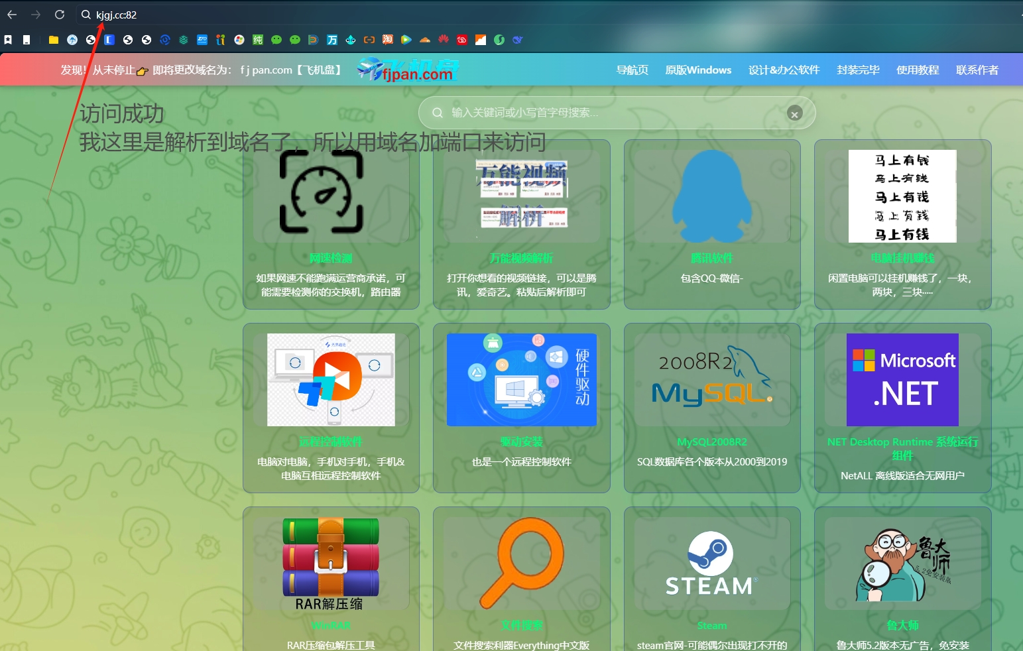This screenshot has width=1023, height=651.
Task: Open the 导航页 menu item
Action: coord(632,70)
